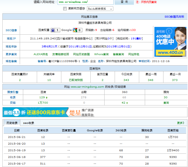The height and width of the screenshot is (167, 188).
Task: Open the ALEXA排名 link
Action: click(41, 54)
